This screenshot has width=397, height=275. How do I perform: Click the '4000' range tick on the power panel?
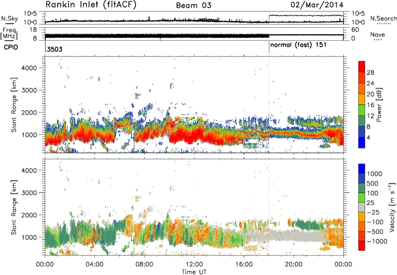[x=29, y=68]
